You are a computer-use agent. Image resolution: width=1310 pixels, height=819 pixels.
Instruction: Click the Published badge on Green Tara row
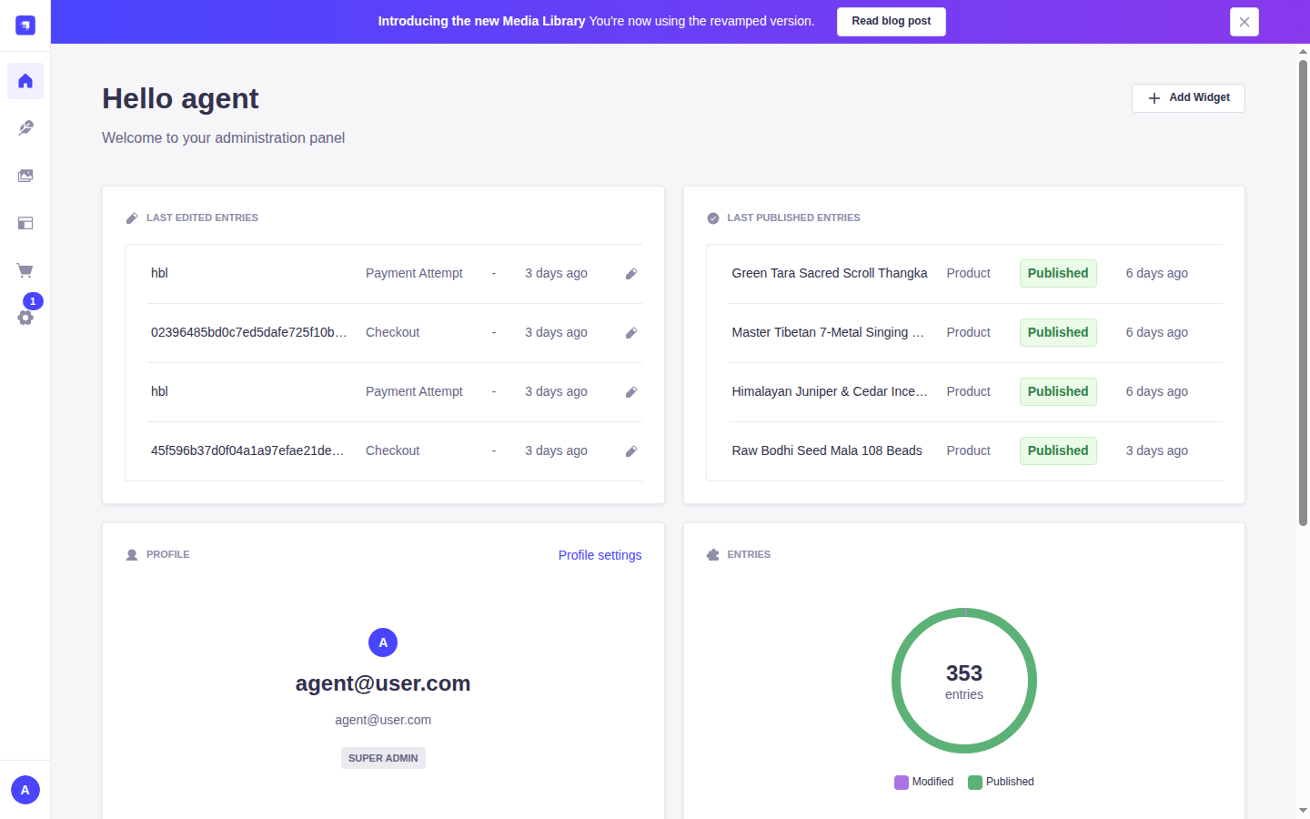coord(1058,273)
